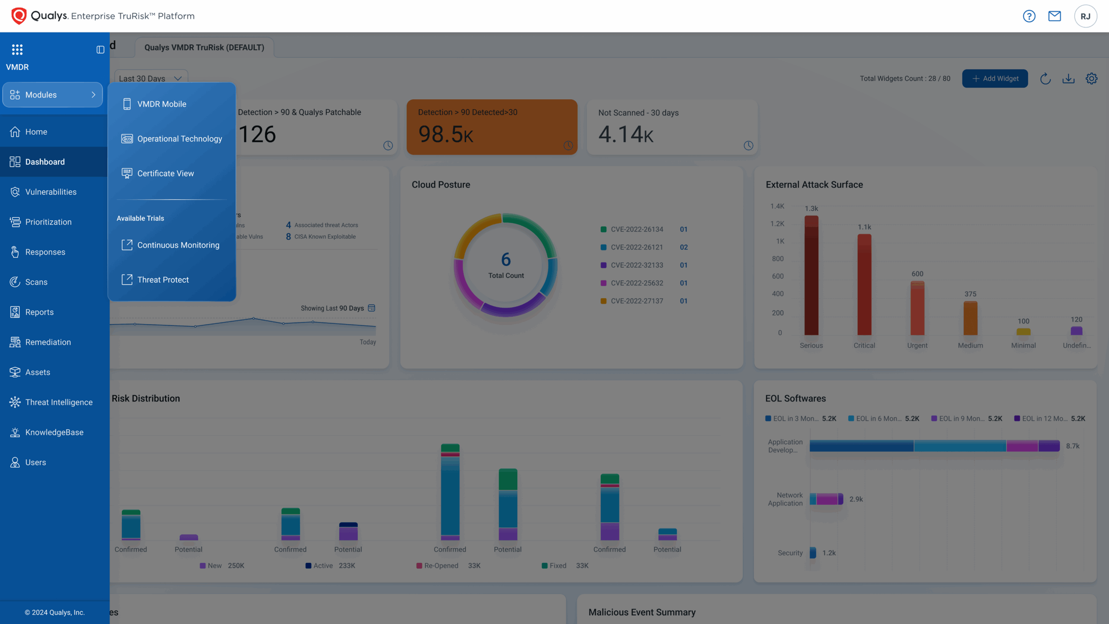The width and height of the screenshot is (1109, 624).
Task: Select VMDR Mobile module
Action: pos(172,104)
